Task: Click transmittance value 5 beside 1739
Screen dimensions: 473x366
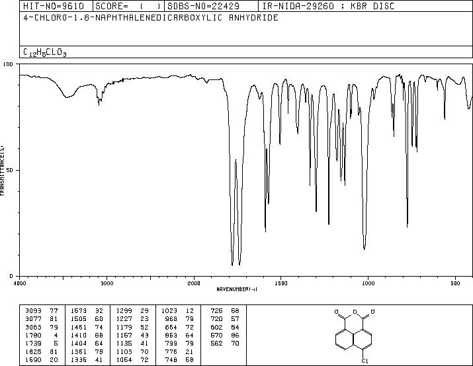Action: pyautogui.click(x=56, y=343)
